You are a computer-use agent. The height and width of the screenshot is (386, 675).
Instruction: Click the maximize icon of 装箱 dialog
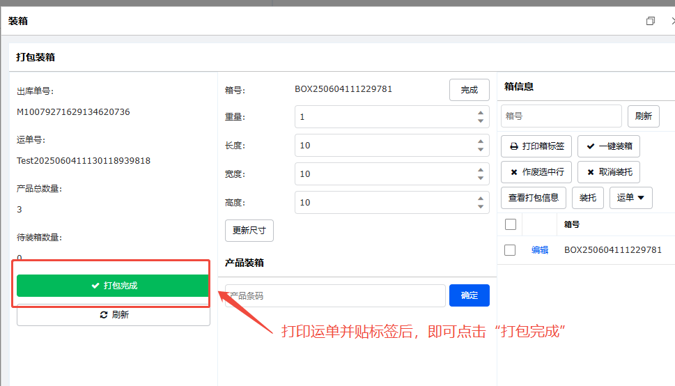tap(651, 21)
